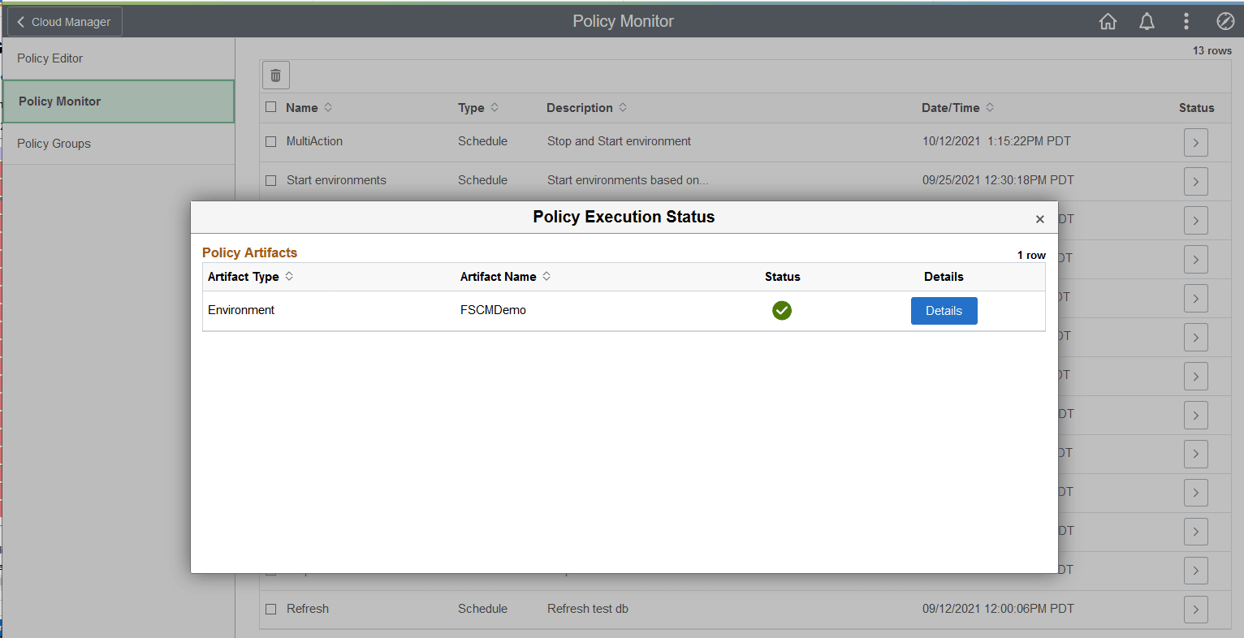The height and width of the screenshot is (638, 1244).
Task: Open notifications via the bell icon
Action: [1147, 21]
